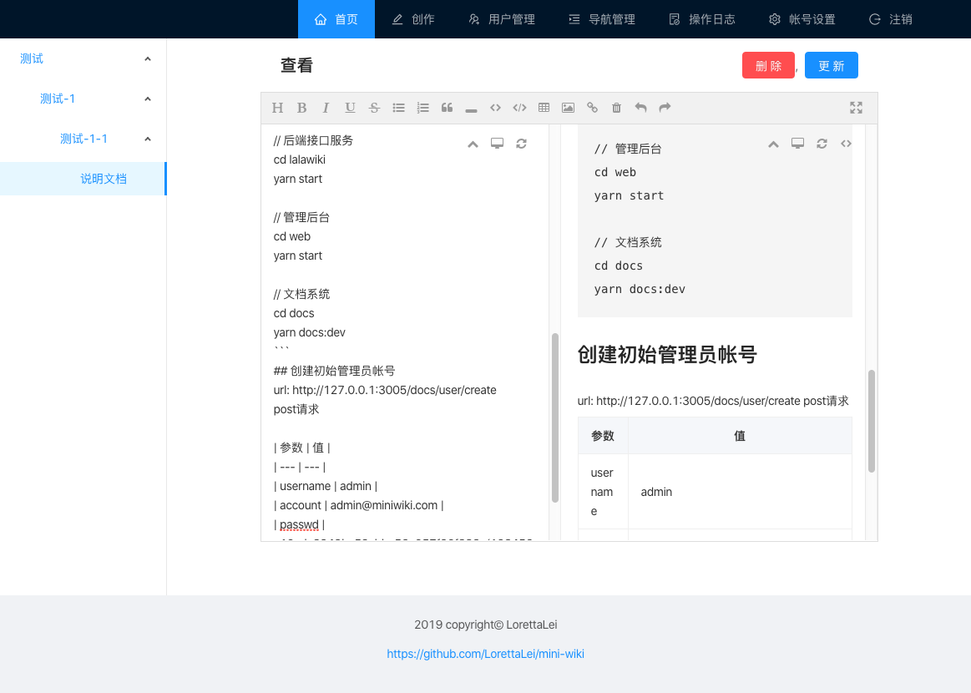
Task: Click the 值 table header
Action: coord(740,436)
